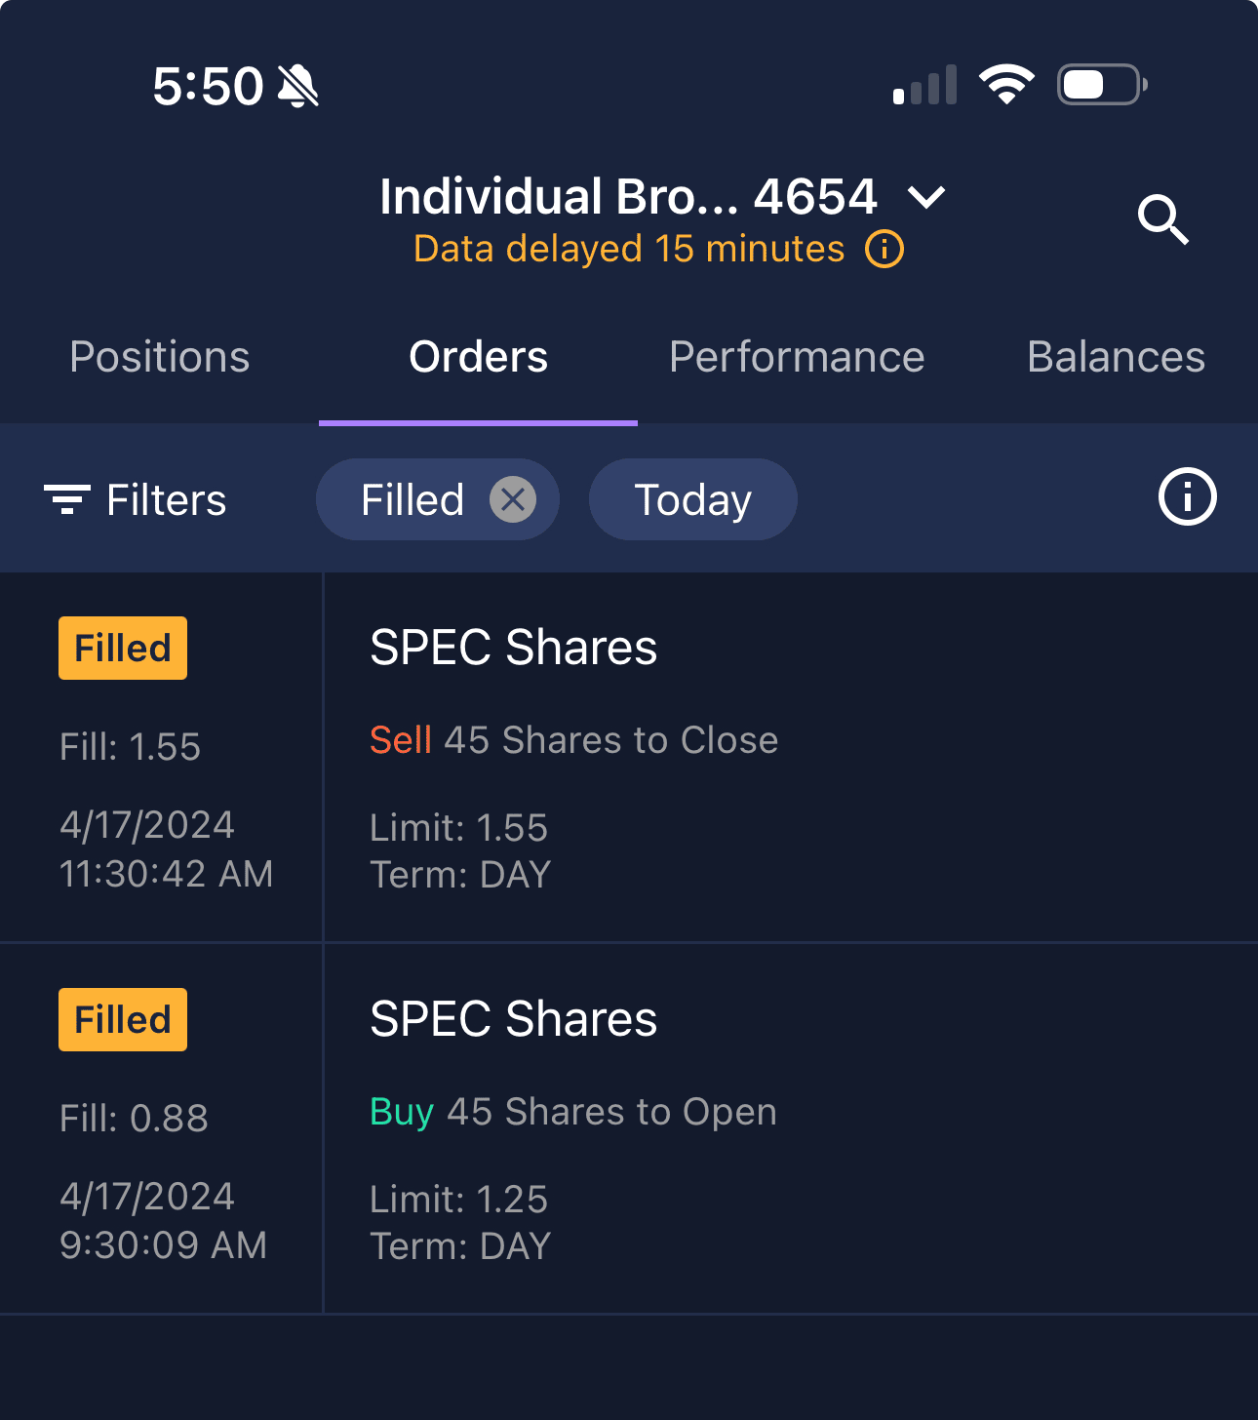Open the Buy 45 Shares to Open order
This screenshot has width=1258, height=1420.
pyautogui.click(x=573, y=1112)
